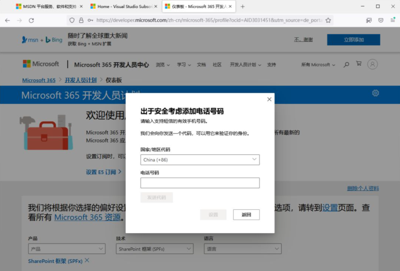
Task: Open a new browser tab
Action: tap(243, 7)
